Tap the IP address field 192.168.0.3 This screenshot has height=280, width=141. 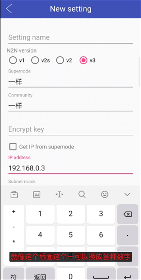tap(70, 168)
